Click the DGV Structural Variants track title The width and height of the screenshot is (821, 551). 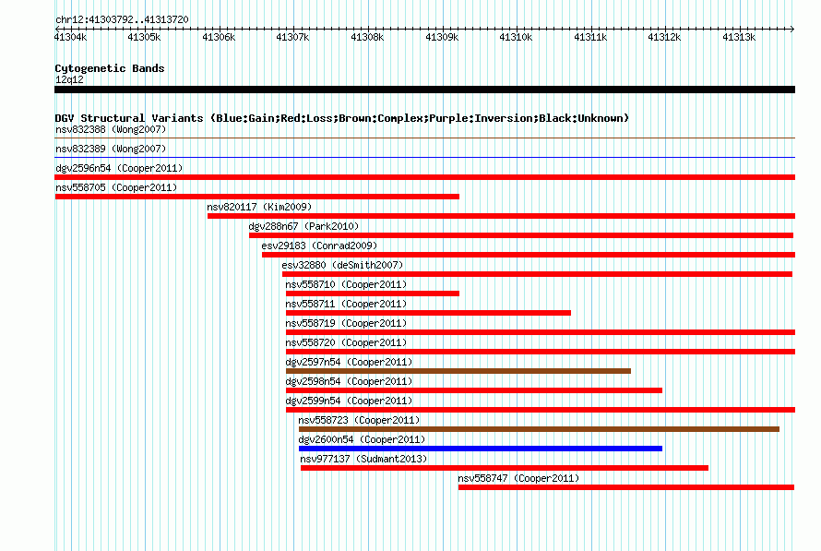[342, 118]
